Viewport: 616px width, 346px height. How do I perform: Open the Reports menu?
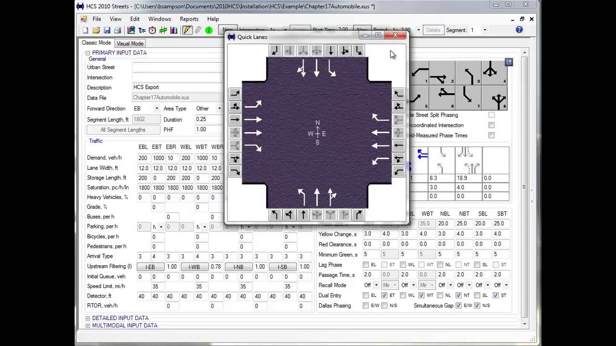[x=189, y=19]
